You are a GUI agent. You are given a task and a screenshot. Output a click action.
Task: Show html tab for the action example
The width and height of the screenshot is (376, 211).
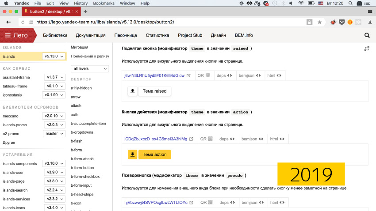277,139
